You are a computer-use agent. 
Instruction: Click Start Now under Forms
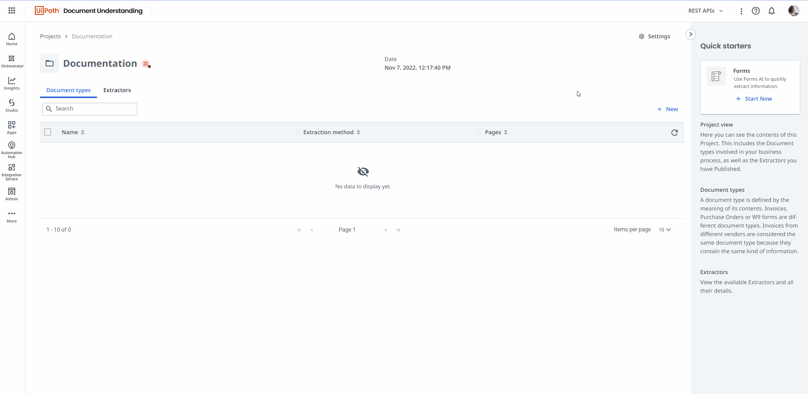758,99
